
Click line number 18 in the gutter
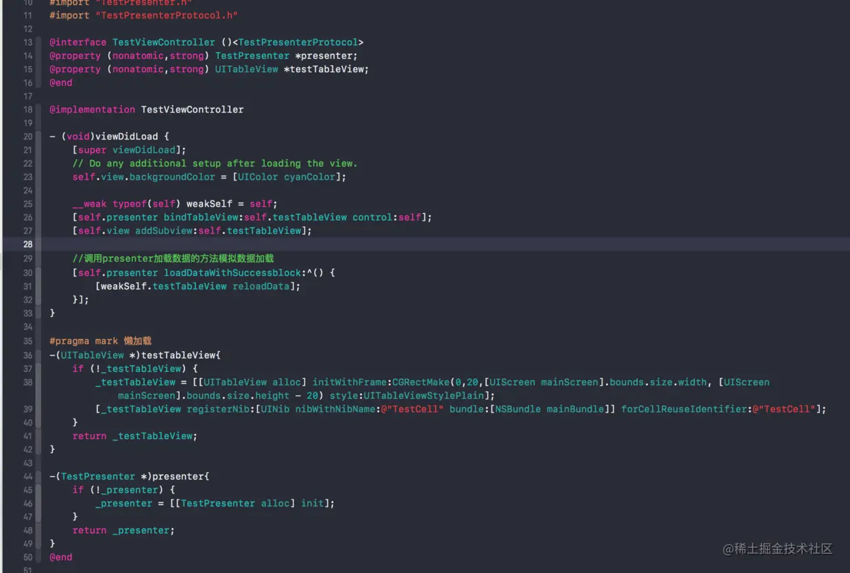tap(27, 110)
